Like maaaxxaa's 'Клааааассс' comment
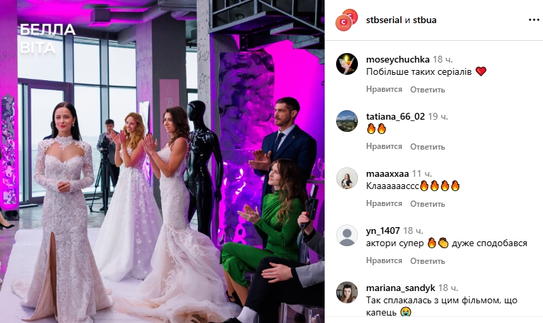 click(x=384, y=203)
